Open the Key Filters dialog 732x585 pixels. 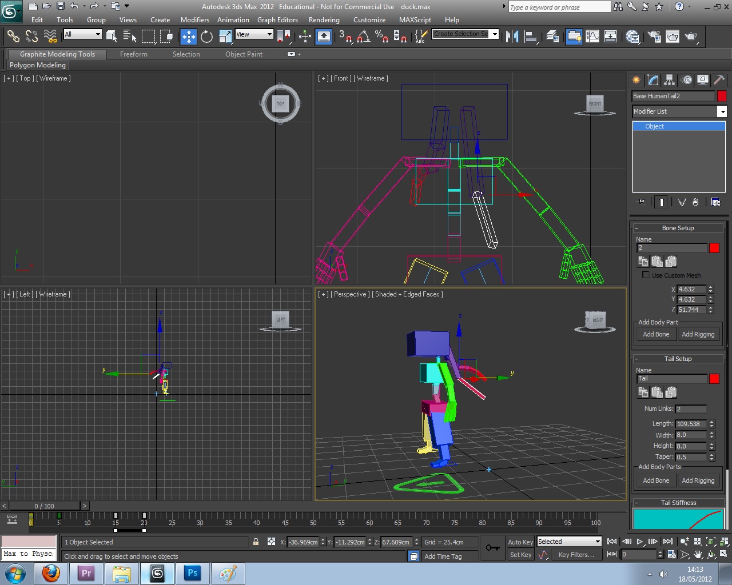tap(576, 554)
